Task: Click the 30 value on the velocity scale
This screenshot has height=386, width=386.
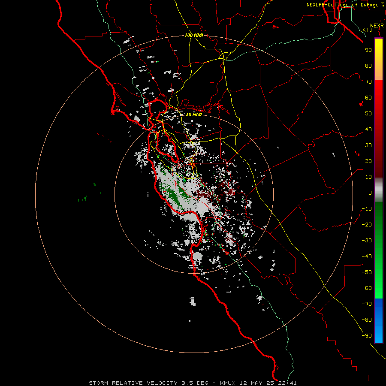Action: pyautogui.click(x=368, y=145)
